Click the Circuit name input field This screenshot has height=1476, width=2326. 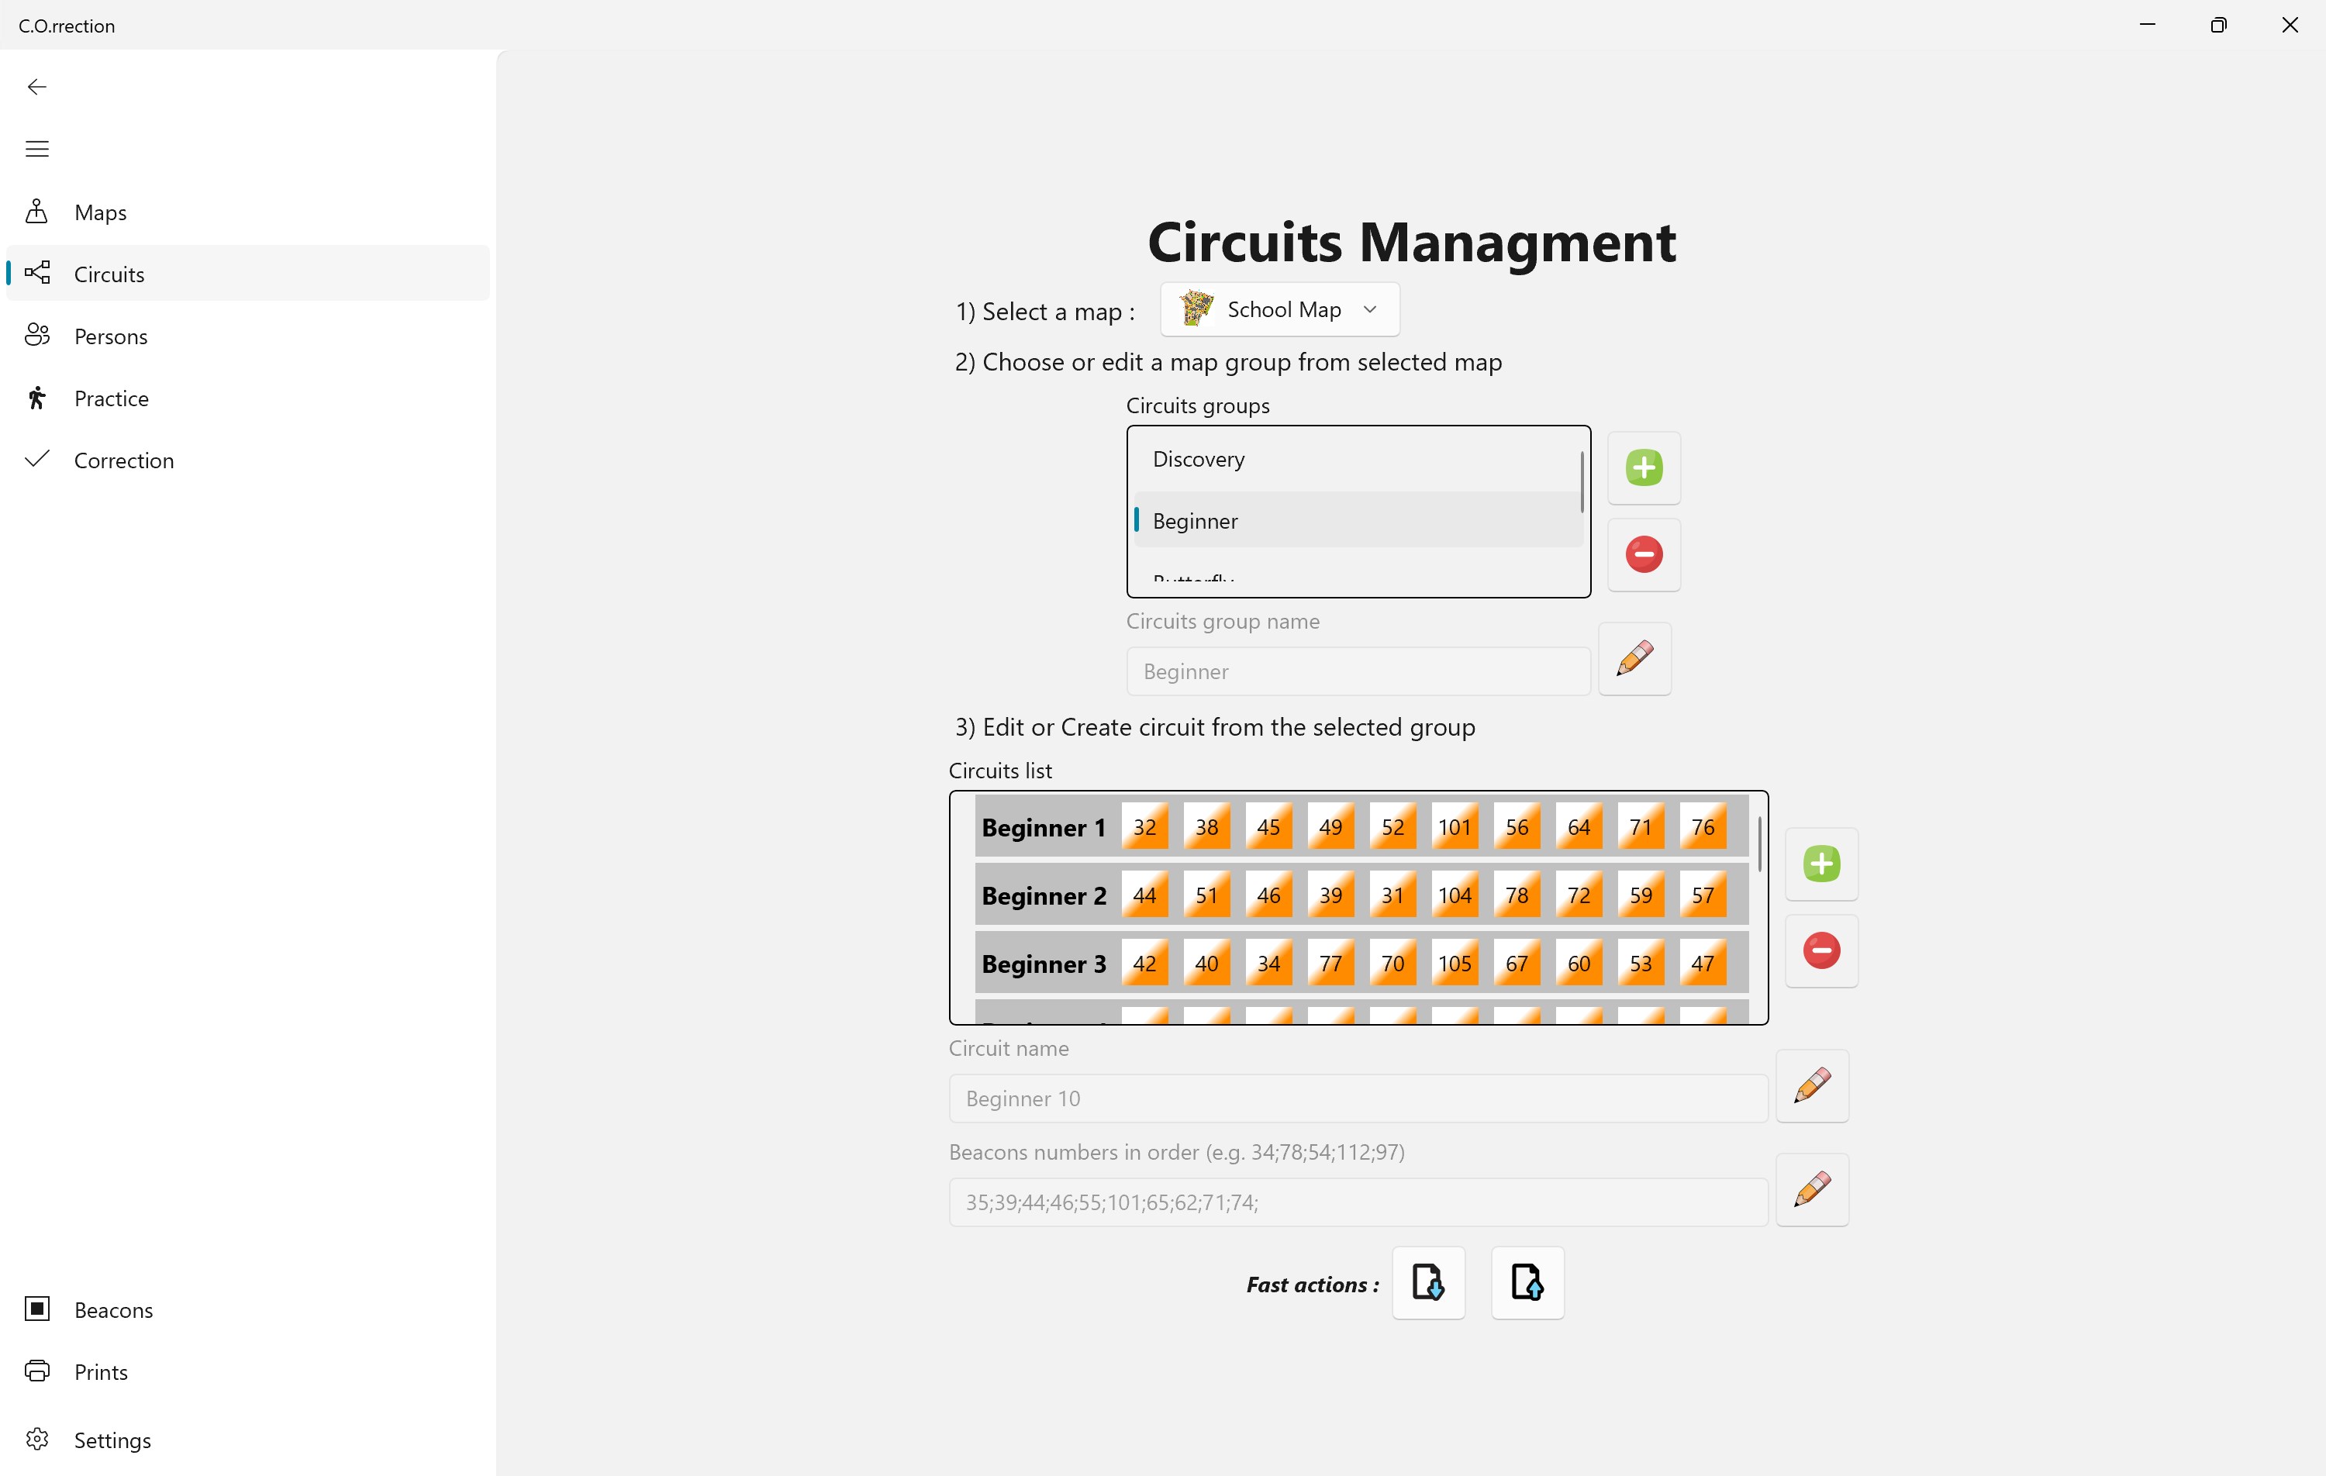1357,1098
